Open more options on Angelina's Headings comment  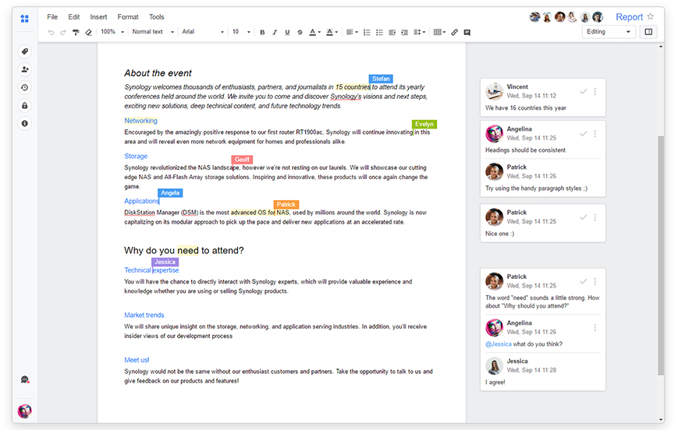(595, 134)
